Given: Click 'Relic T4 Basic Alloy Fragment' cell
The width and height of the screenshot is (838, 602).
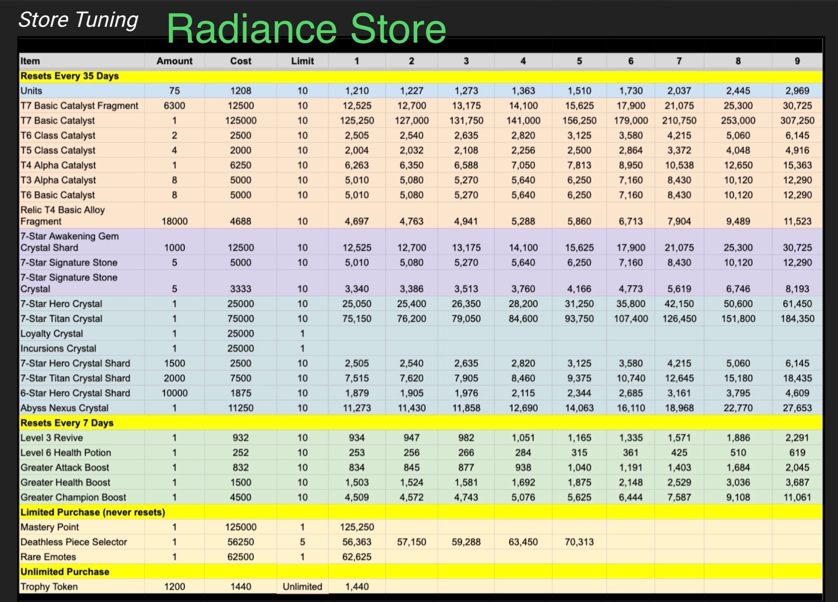Looking at the screenshot, I should [x=82, y=215].
